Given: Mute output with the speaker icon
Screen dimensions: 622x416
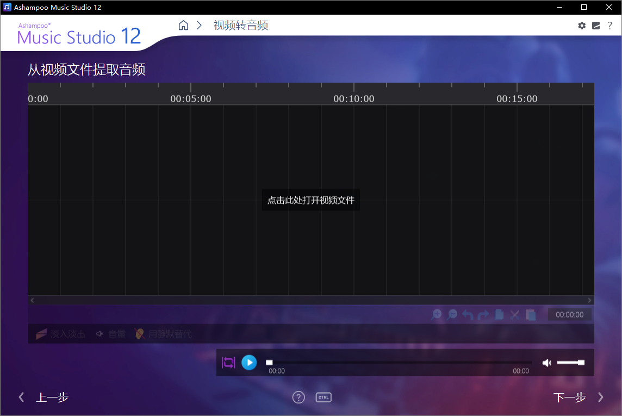Looking at the screenshot, I should (x=546, y=362).
